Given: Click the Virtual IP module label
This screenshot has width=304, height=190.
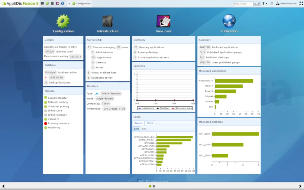Looking at the screenshot, I should (53, 119).
